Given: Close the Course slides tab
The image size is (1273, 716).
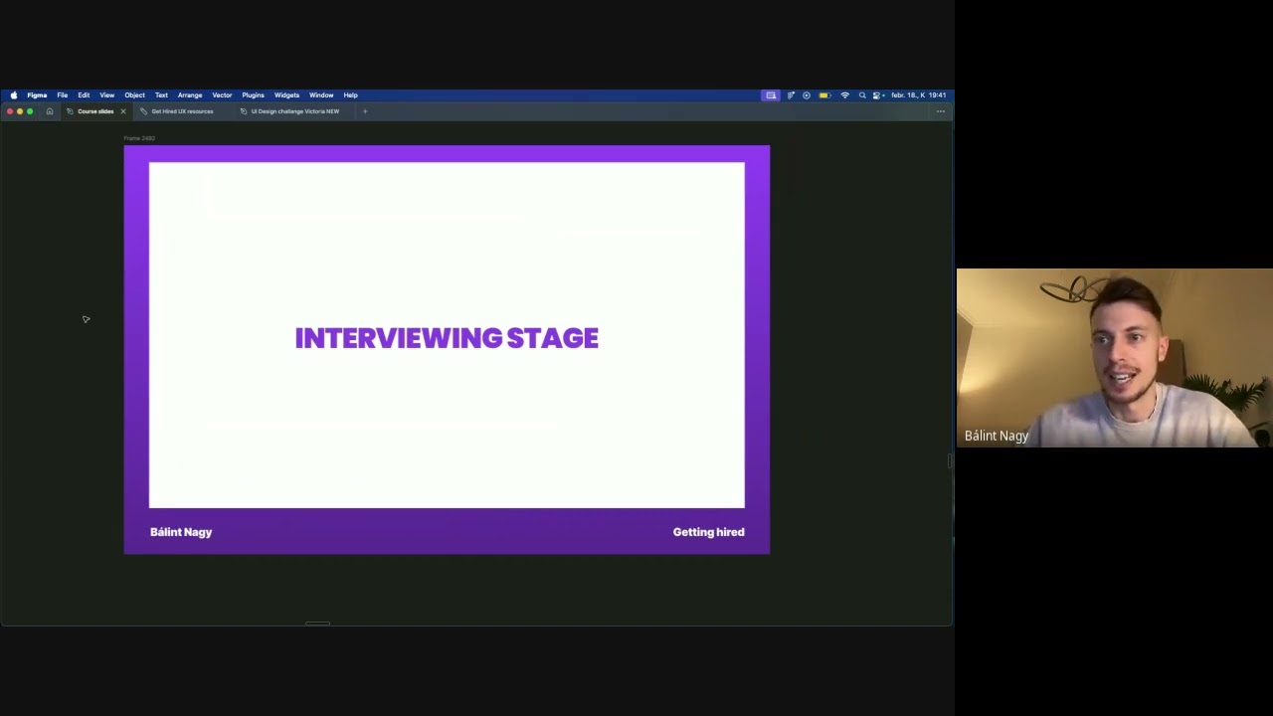Looking at the screenshot, I should pos(123,111).
